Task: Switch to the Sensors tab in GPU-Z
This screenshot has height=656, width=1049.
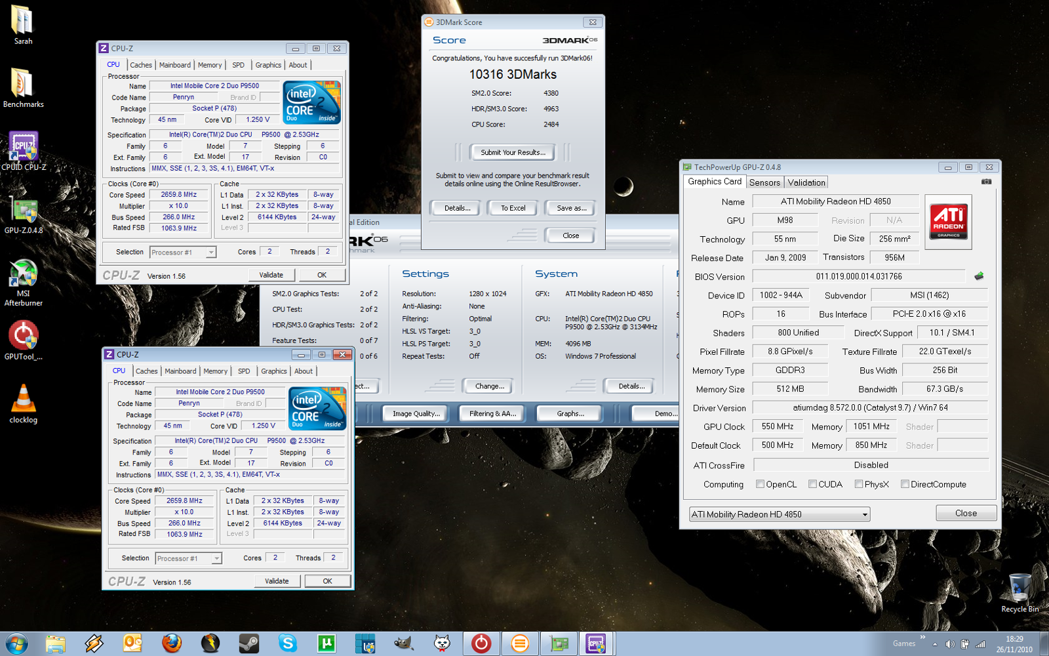Action: tap(764, 182)
